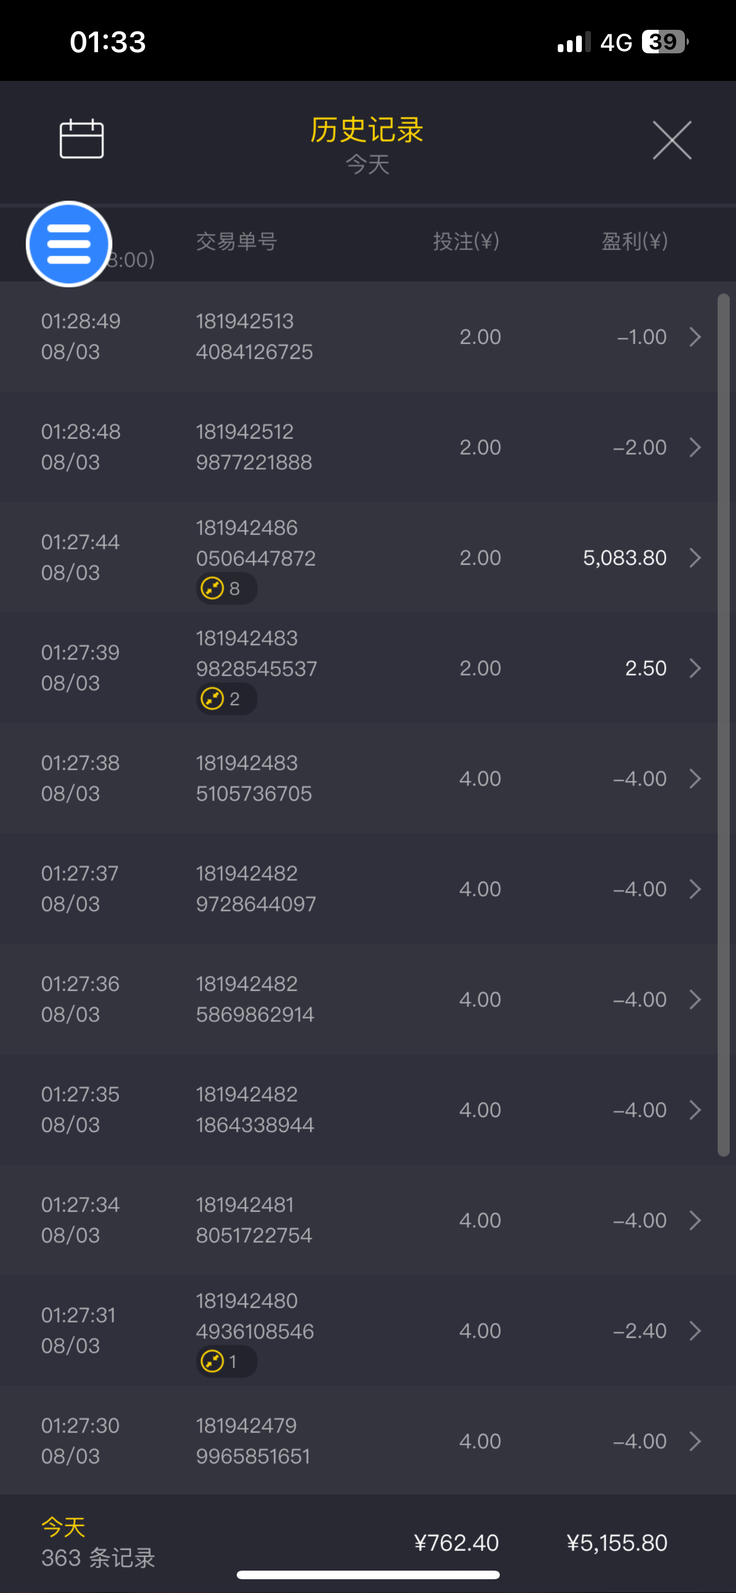This screenshot has height=1593, width=736.
Task: Sort by 交易单号 column header
Action: click(237, 241)
